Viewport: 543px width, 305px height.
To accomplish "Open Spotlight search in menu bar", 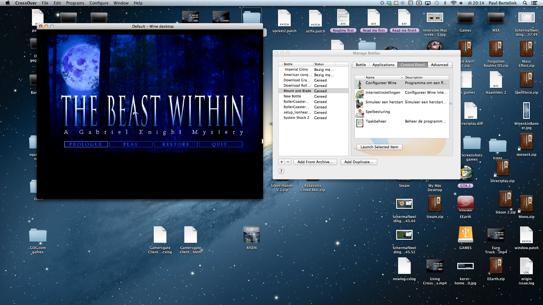I will (525, 3).
